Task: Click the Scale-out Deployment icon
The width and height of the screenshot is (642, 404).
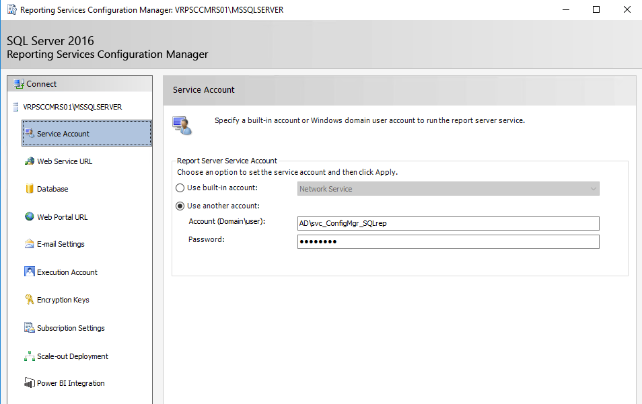Action: coord(30,356)
